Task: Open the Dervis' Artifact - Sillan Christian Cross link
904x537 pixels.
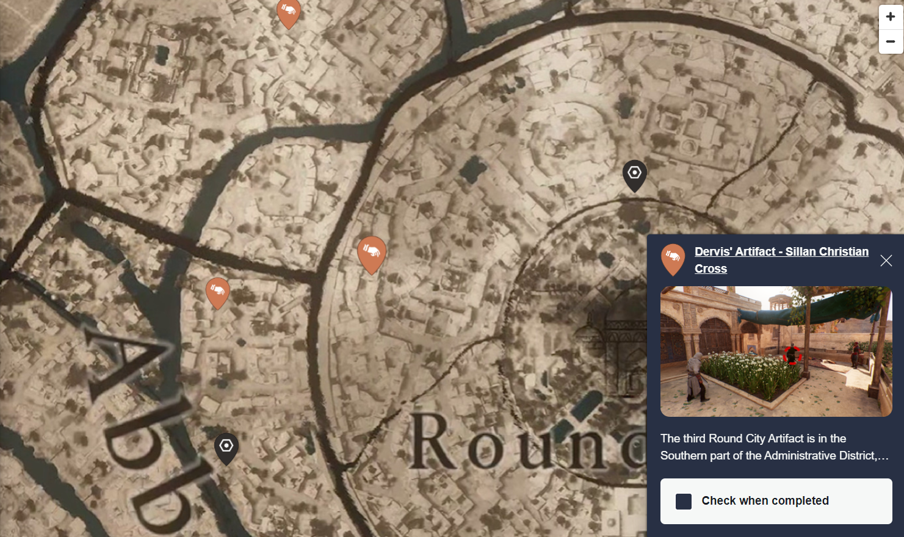Action: point(781,260)
